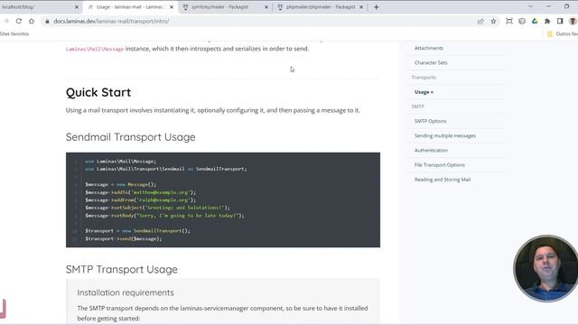The width and height of the screenshot is (578, 325).
Task: Click the Laminas\Mail\Message inline code
Action: 95,49
